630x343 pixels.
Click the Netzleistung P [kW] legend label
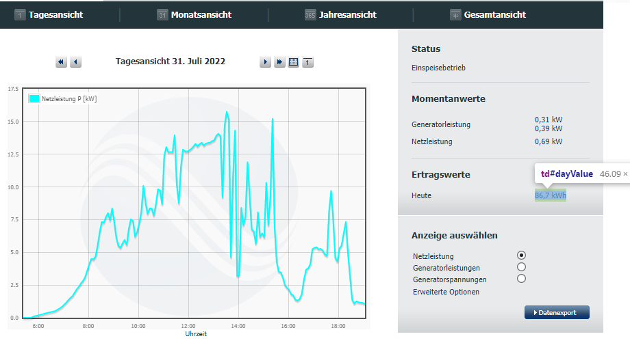(x=69, y=98)
